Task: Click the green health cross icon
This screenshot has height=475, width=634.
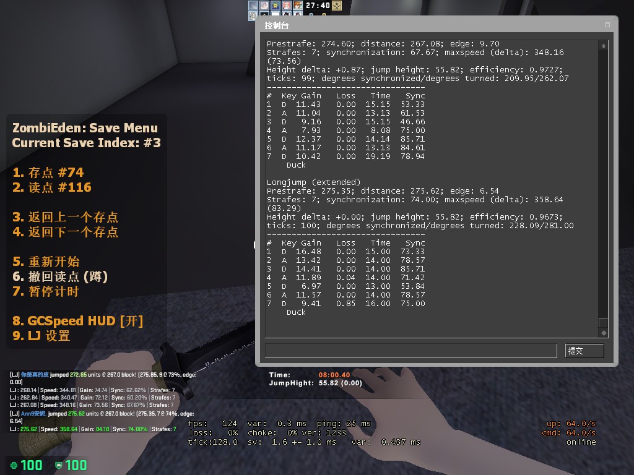Action: tap(14, 465)
